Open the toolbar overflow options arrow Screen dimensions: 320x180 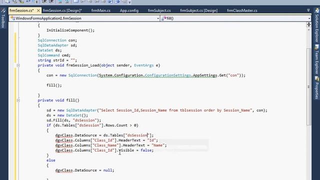129,2
